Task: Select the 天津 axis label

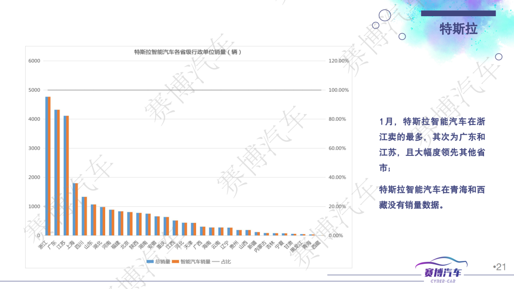Action: pyautogui.click(x=188, y=245)
